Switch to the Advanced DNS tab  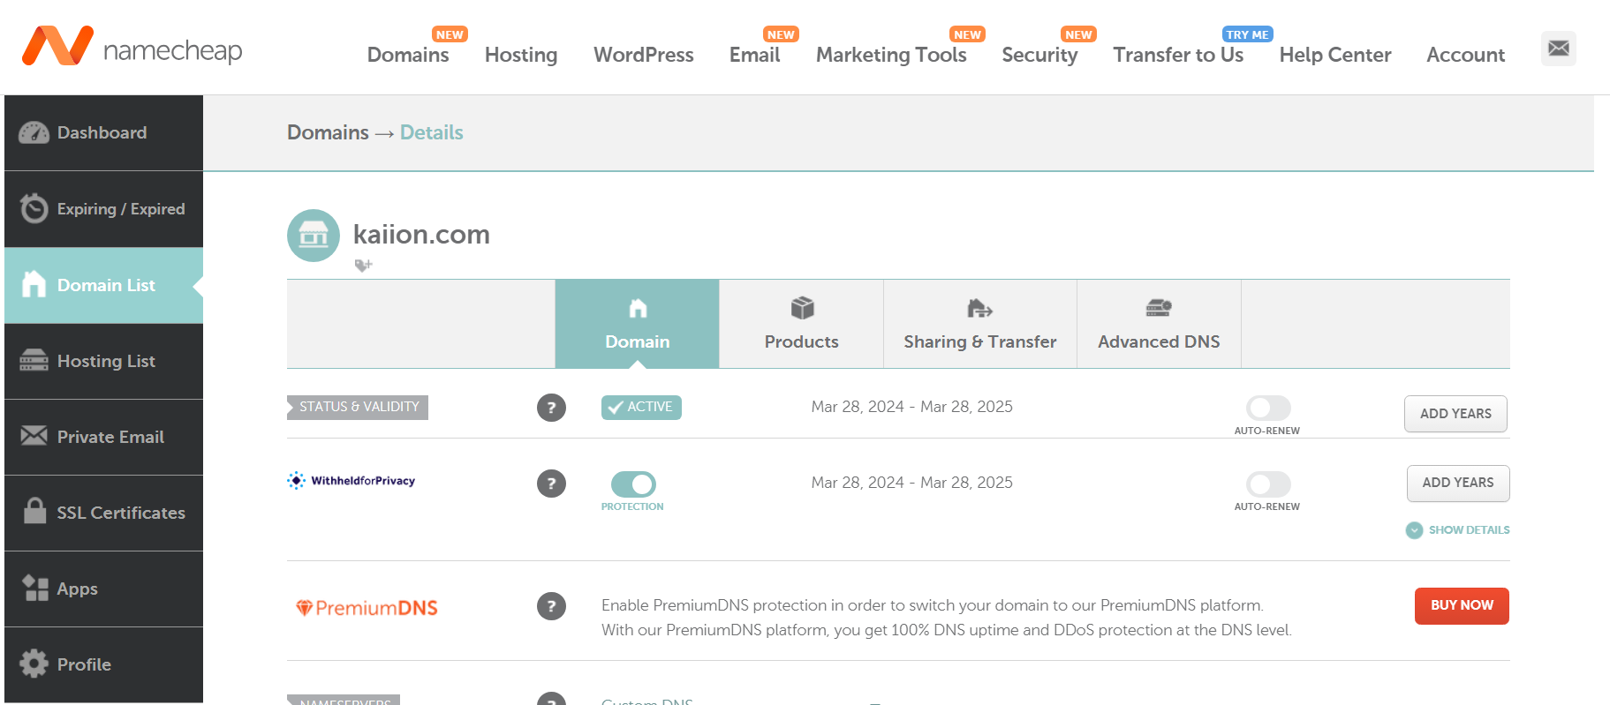click(x=1159, y=324)
